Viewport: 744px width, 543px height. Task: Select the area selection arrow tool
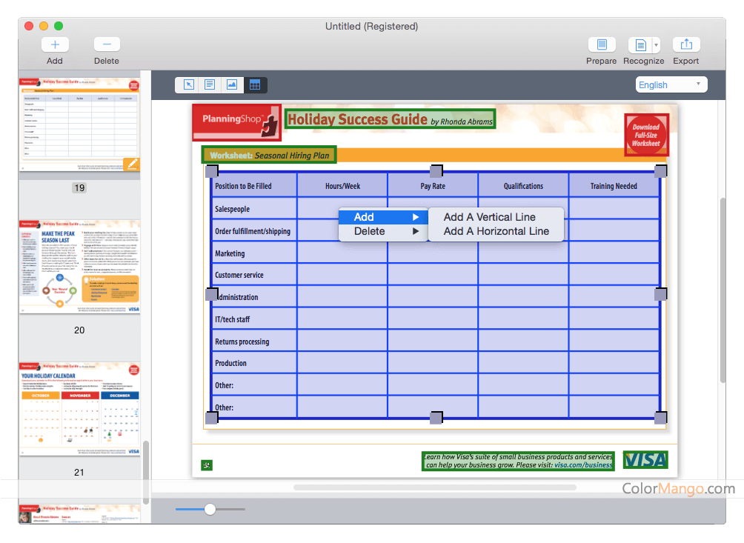188,84
